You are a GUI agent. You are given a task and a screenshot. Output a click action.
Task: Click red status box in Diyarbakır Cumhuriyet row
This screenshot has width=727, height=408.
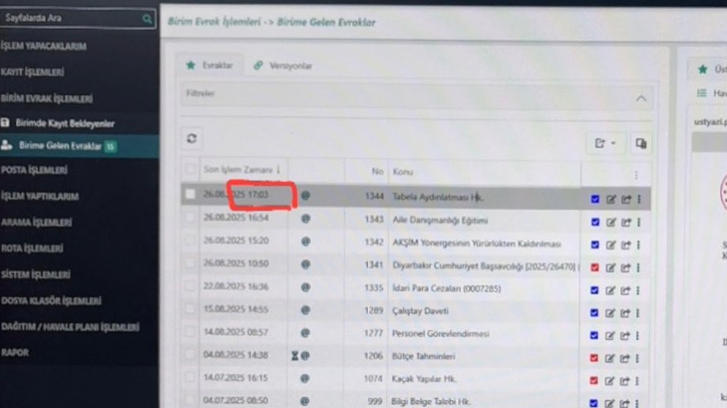[x=595, y=267]
